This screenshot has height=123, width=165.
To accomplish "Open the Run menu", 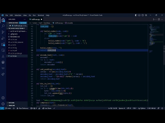I will (x=34, y=15).
